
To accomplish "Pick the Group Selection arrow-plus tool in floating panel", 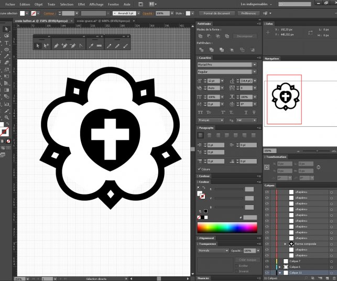I will (46, 46).
